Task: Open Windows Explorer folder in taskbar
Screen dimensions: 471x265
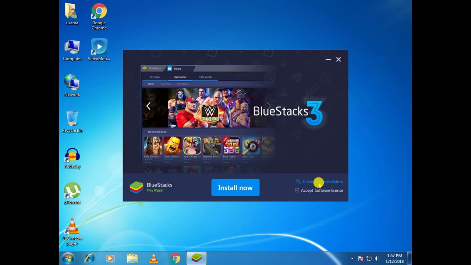Action: click(x=132, y=258)
